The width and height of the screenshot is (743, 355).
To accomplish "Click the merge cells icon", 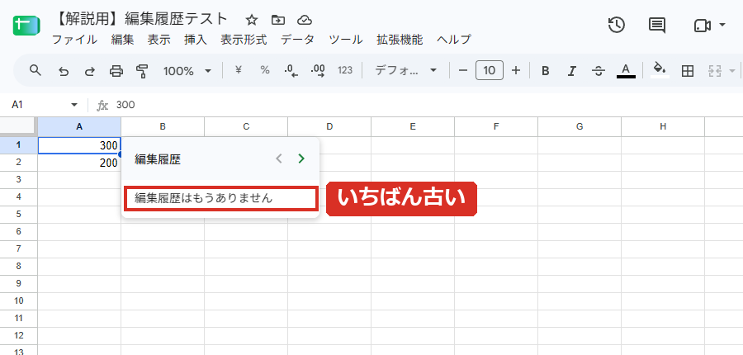I will [714, 71].
